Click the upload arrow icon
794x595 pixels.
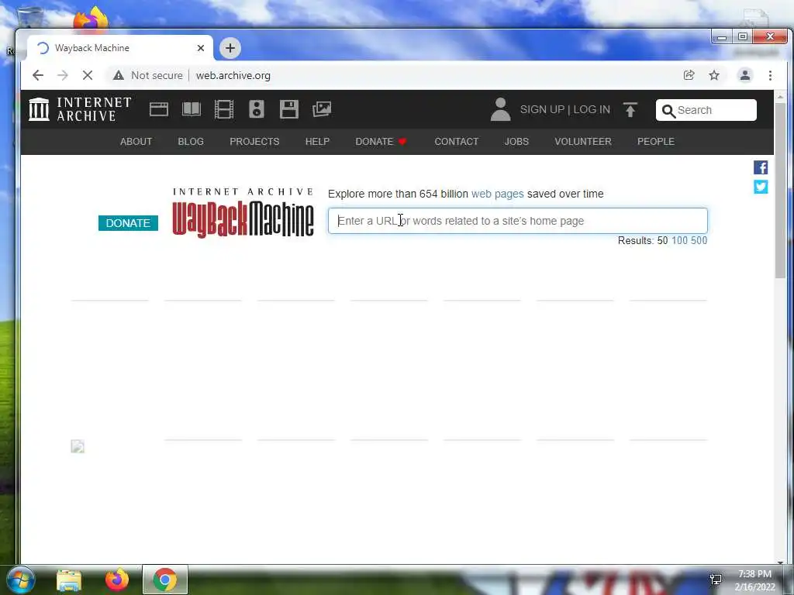(630, 109)
